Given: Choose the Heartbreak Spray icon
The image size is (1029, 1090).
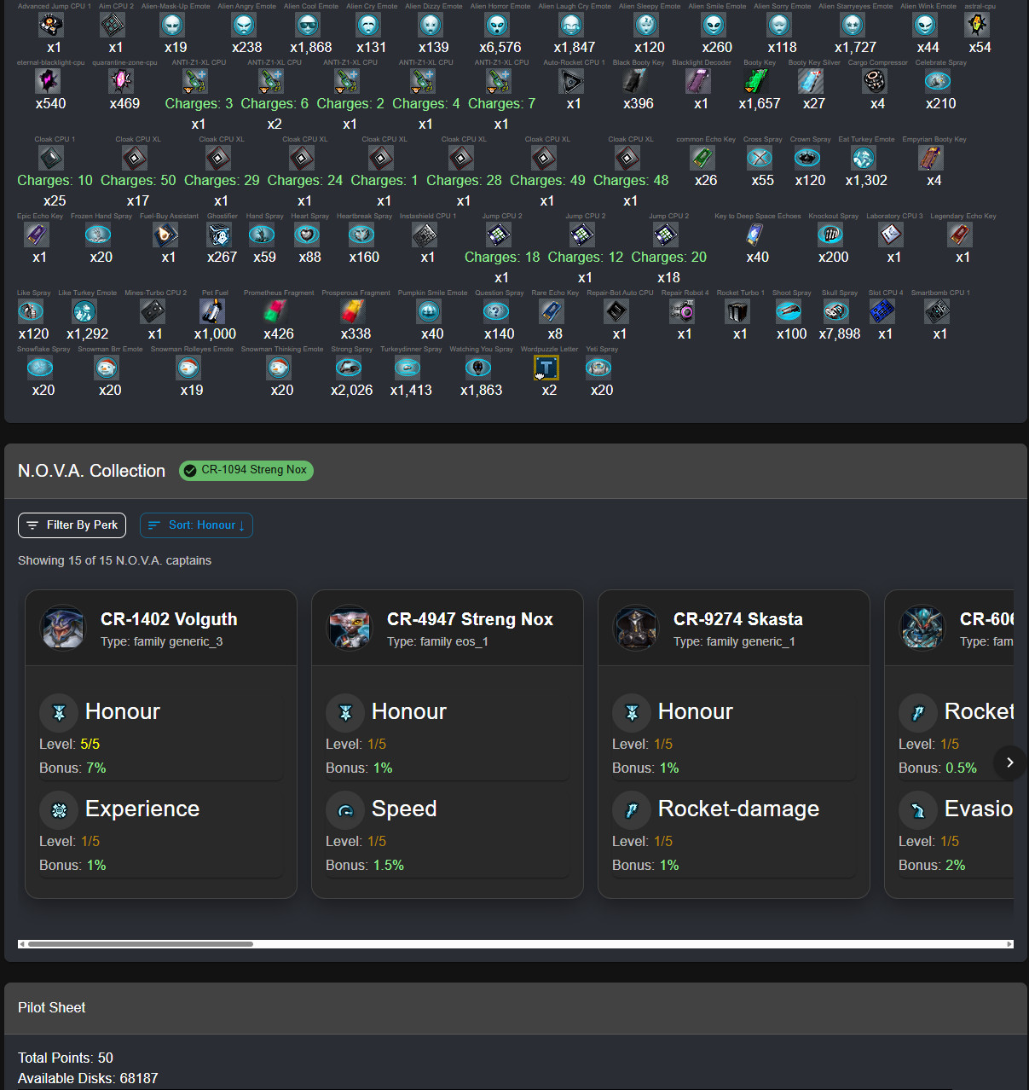Looking at the screenshot, I should point(361,235).
